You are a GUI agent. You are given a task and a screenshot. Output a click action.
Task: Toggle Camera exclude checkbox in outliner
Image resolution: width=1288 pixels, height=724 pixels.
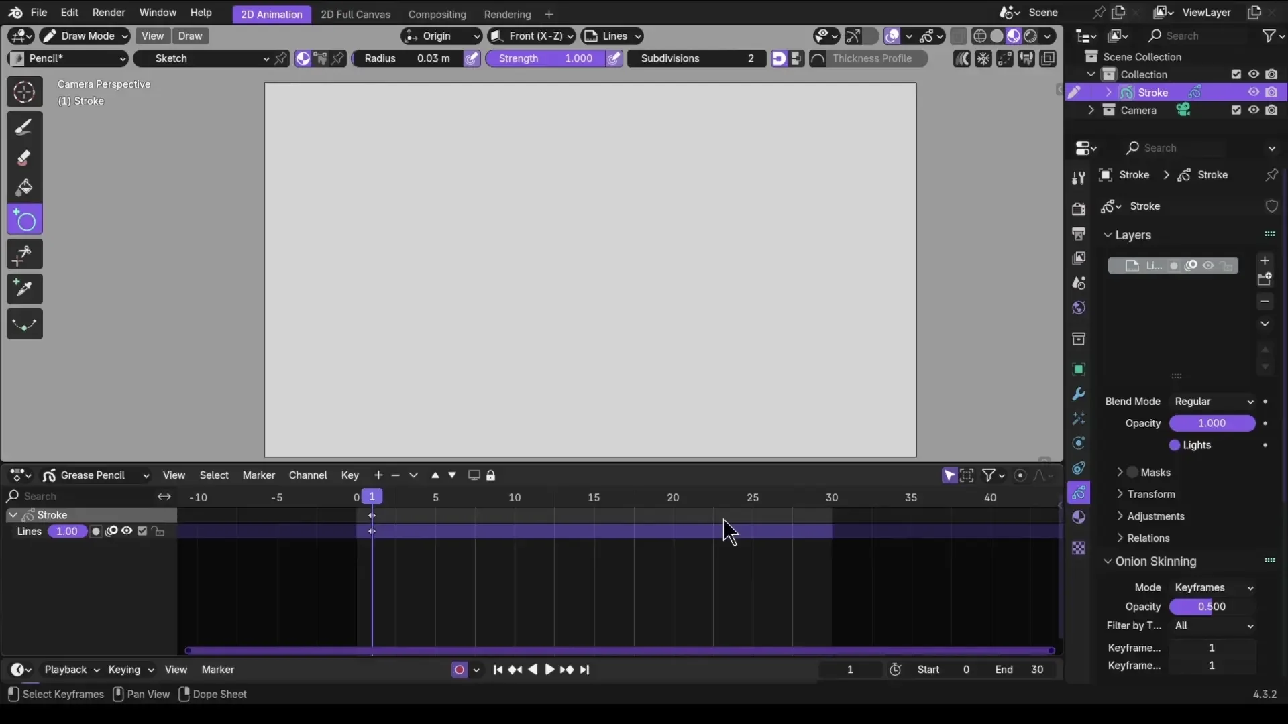(x=1236, y=111)
